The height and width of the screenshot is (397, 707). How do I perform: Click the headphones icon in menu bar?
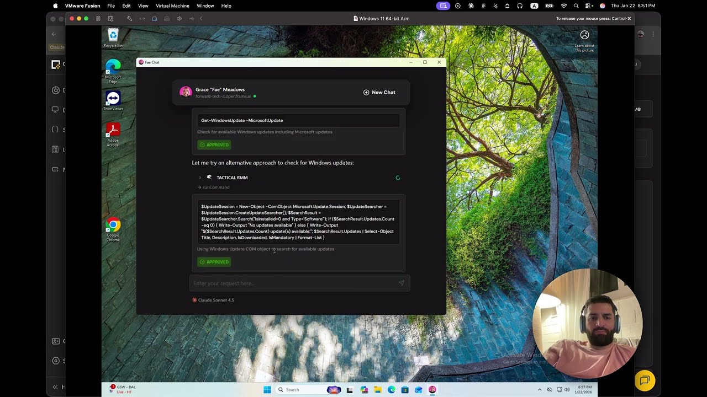(x=520, y=6)
